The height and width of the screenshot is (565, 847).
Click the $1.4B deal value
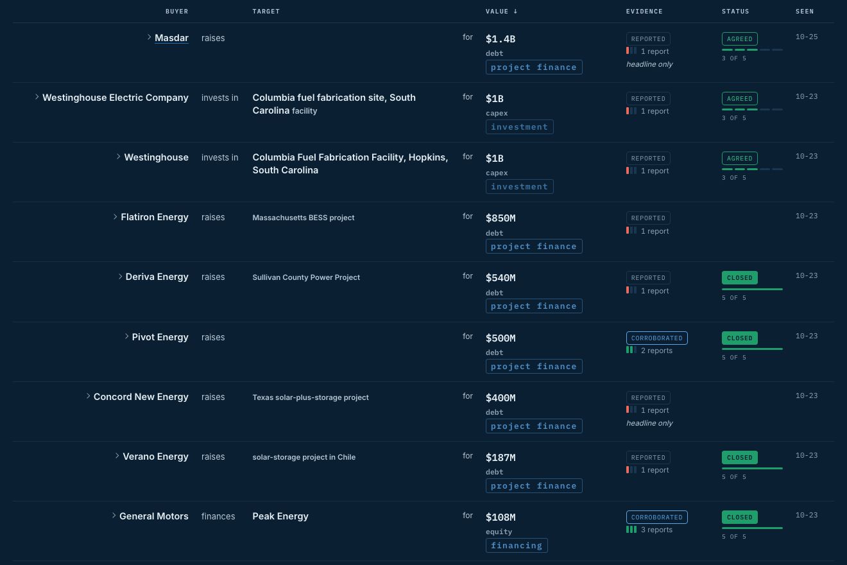tap(501, 39)
